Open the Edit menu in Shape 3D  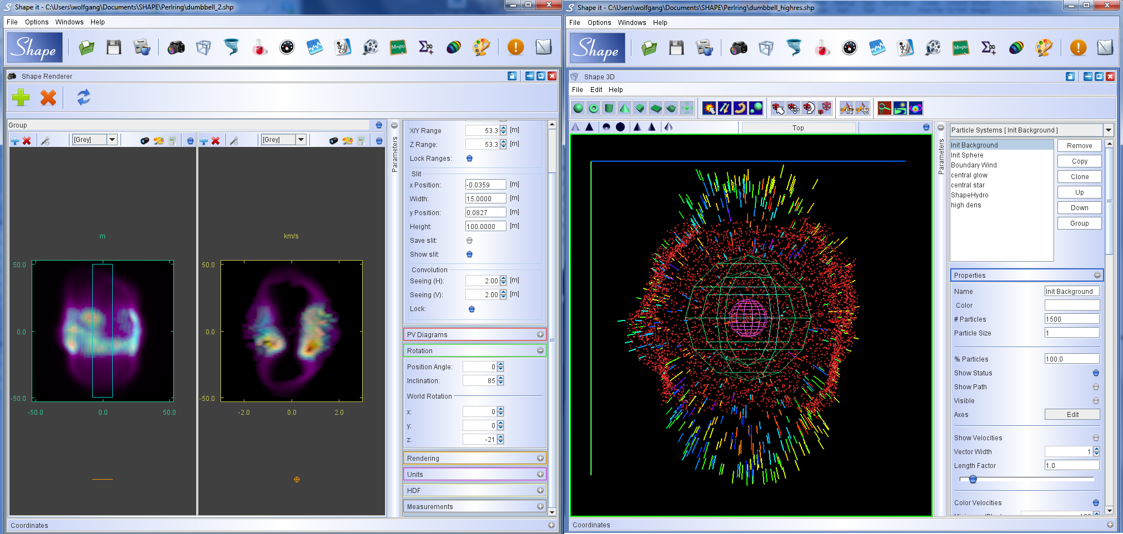(x=596, y=90)
